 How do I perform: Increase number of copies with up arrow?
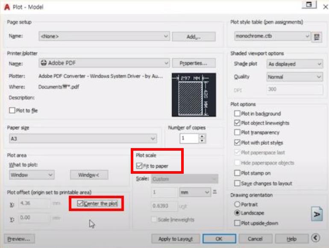[202, 136]
